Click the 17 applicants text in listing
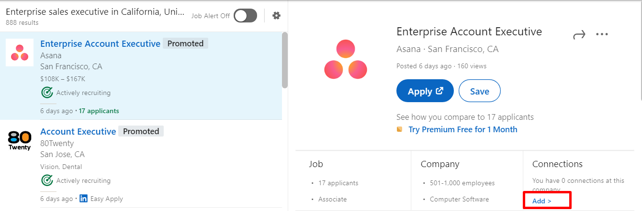 (x=99, y=111)
